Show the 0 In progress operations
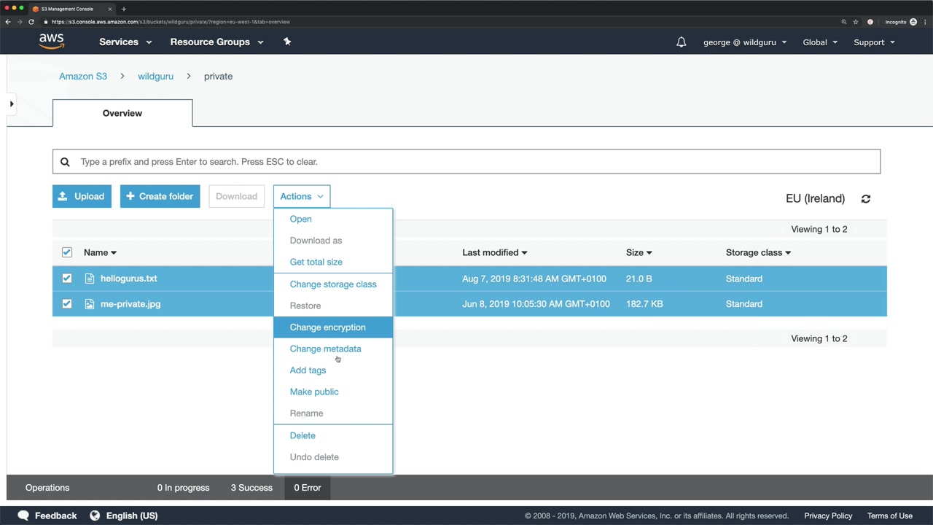 pos(183,488)
